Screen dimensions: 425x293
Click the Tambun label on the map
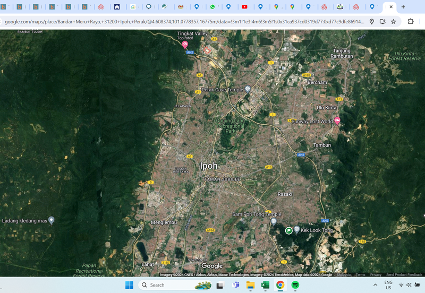tap(322, 145)
